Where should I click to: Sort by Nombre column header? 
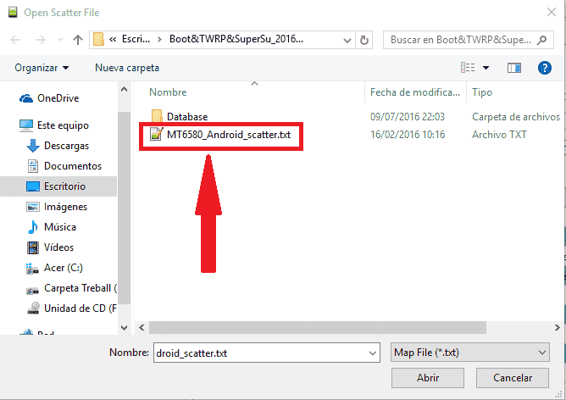click(x=169, y=92)
